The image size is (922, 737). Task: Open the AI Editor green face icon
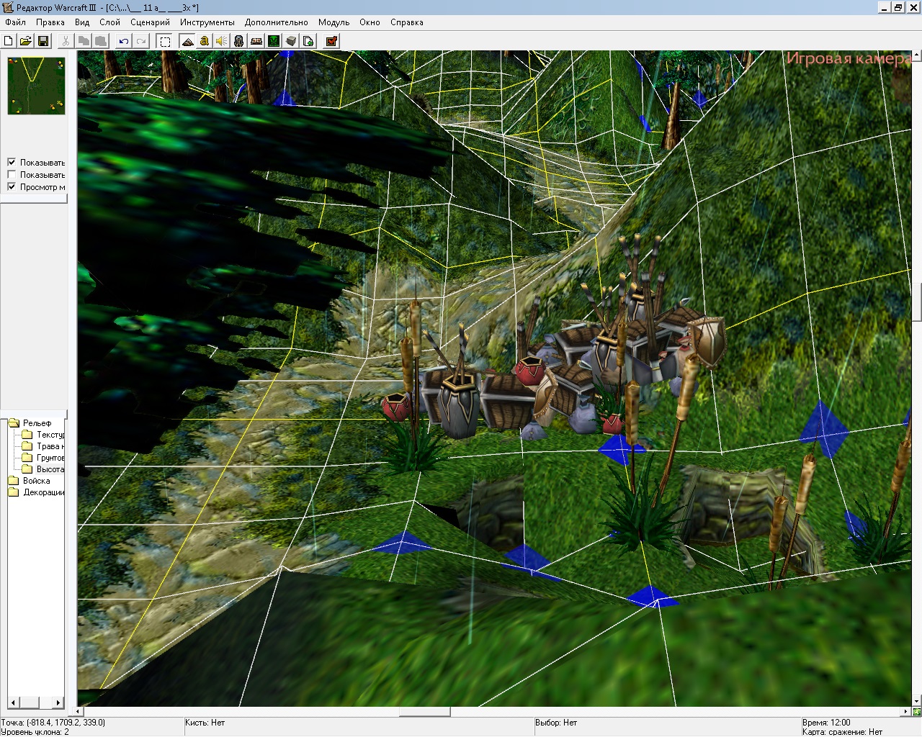pyautogui.click(x=274, y=41)
